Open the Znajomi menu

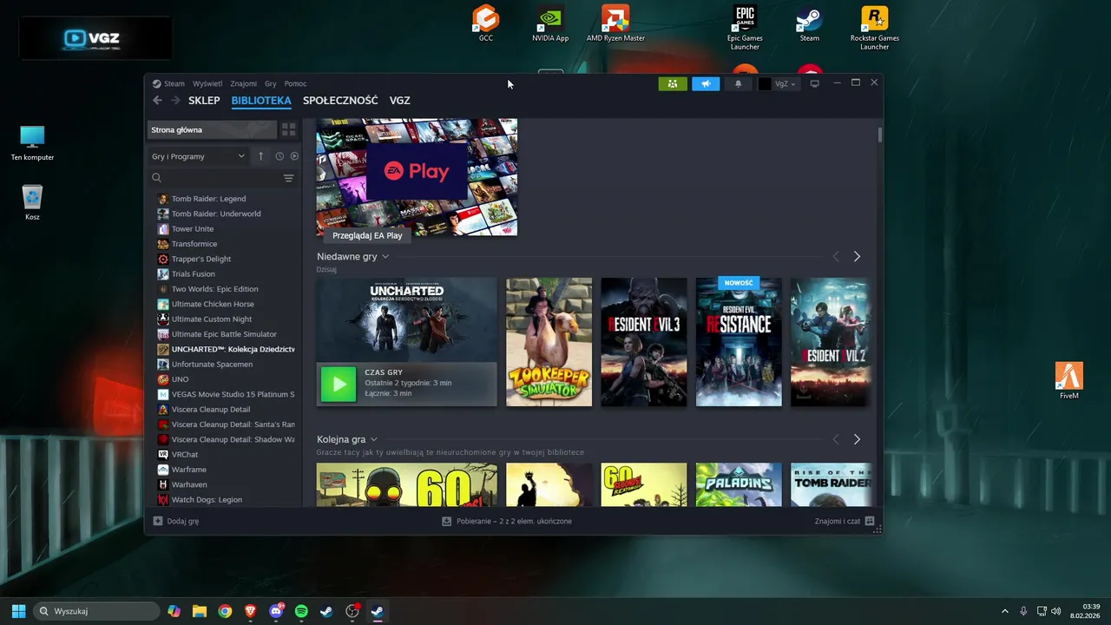click(x=243, y=84)
